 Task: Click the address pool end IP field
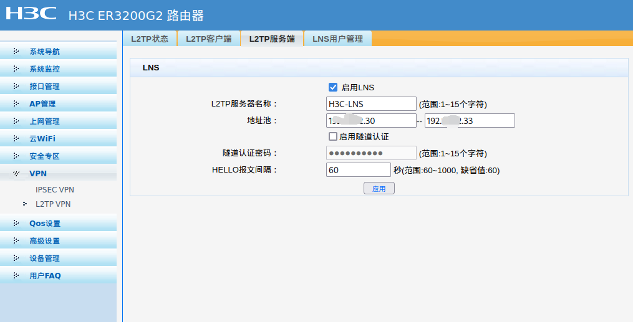pyautogui.click(x=470, y=120)
